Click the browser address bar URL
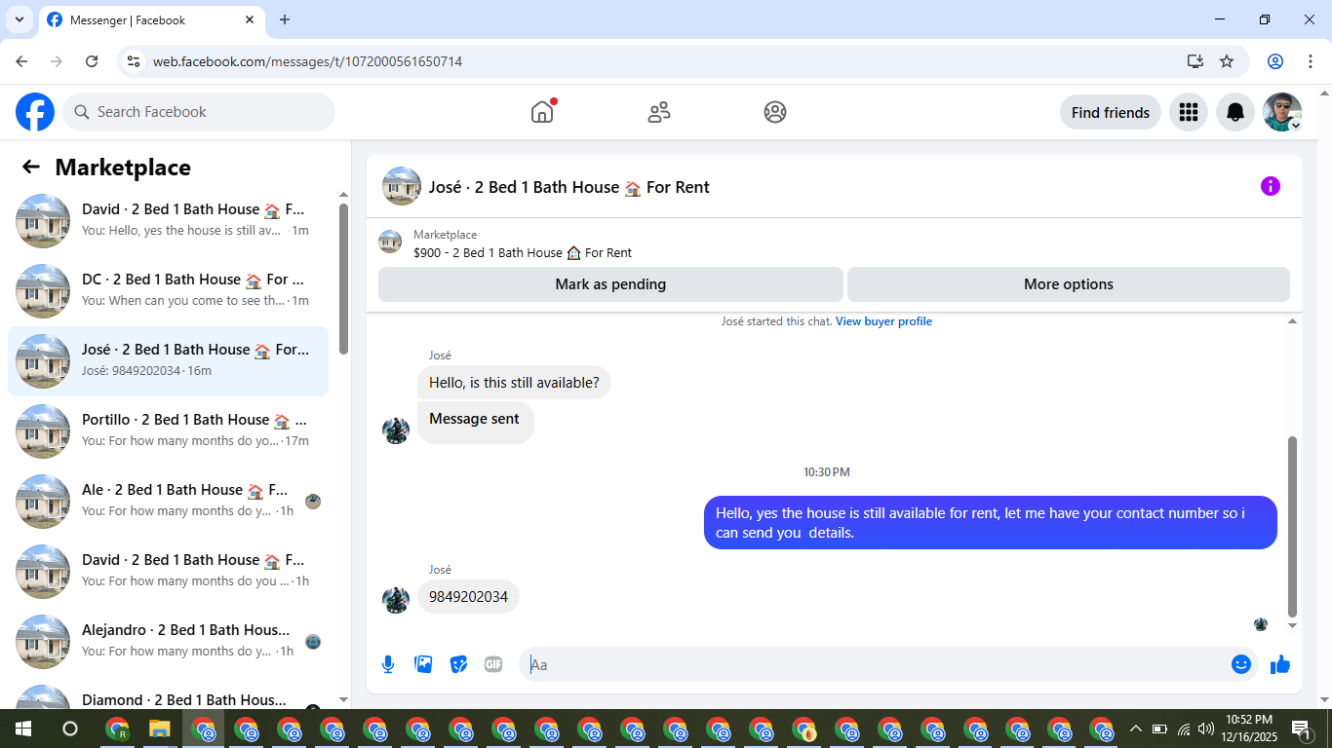The width and height of the screenshot is (1332, 748). [x=307, y=61]
